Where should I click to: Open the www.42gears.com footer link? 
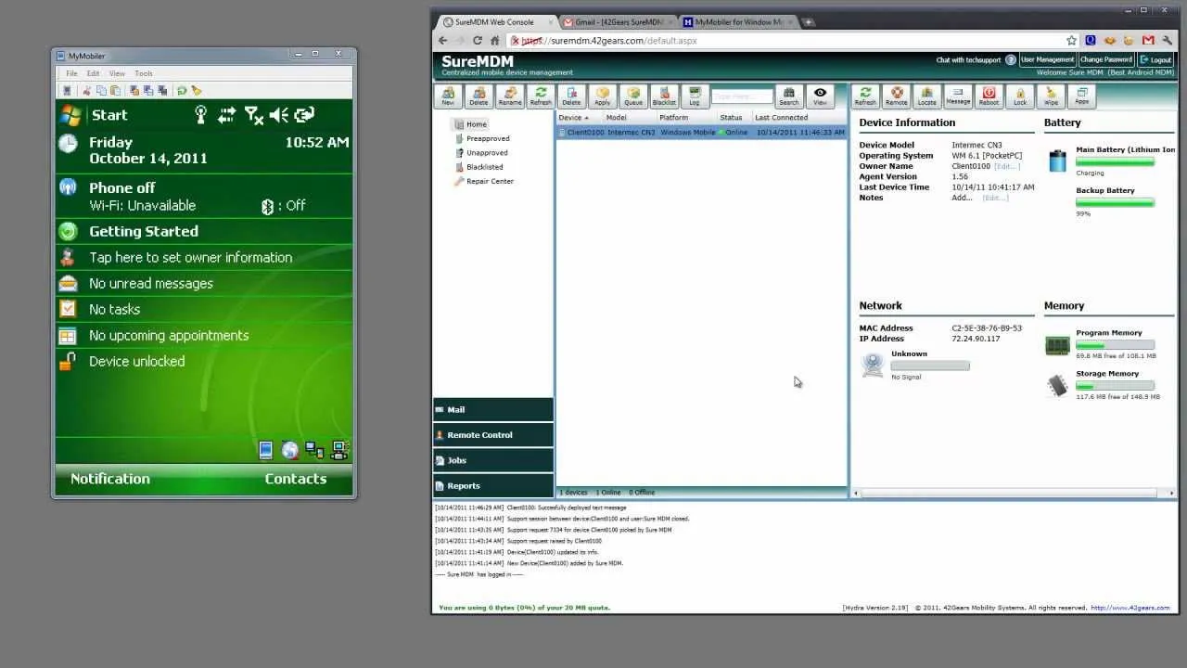(1130, 608)
